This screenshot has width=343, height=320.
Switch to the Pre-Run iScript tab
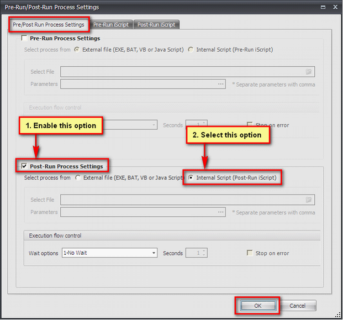click(x=111, y=25)
